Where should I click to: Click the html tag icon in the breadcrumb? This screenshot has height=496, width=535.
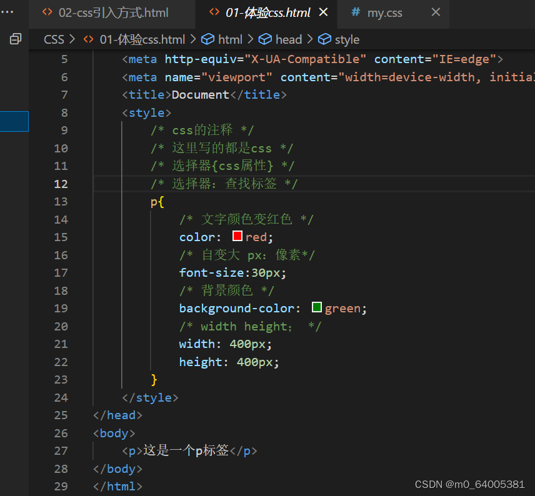pyautogui.click(x=208, y=39)
